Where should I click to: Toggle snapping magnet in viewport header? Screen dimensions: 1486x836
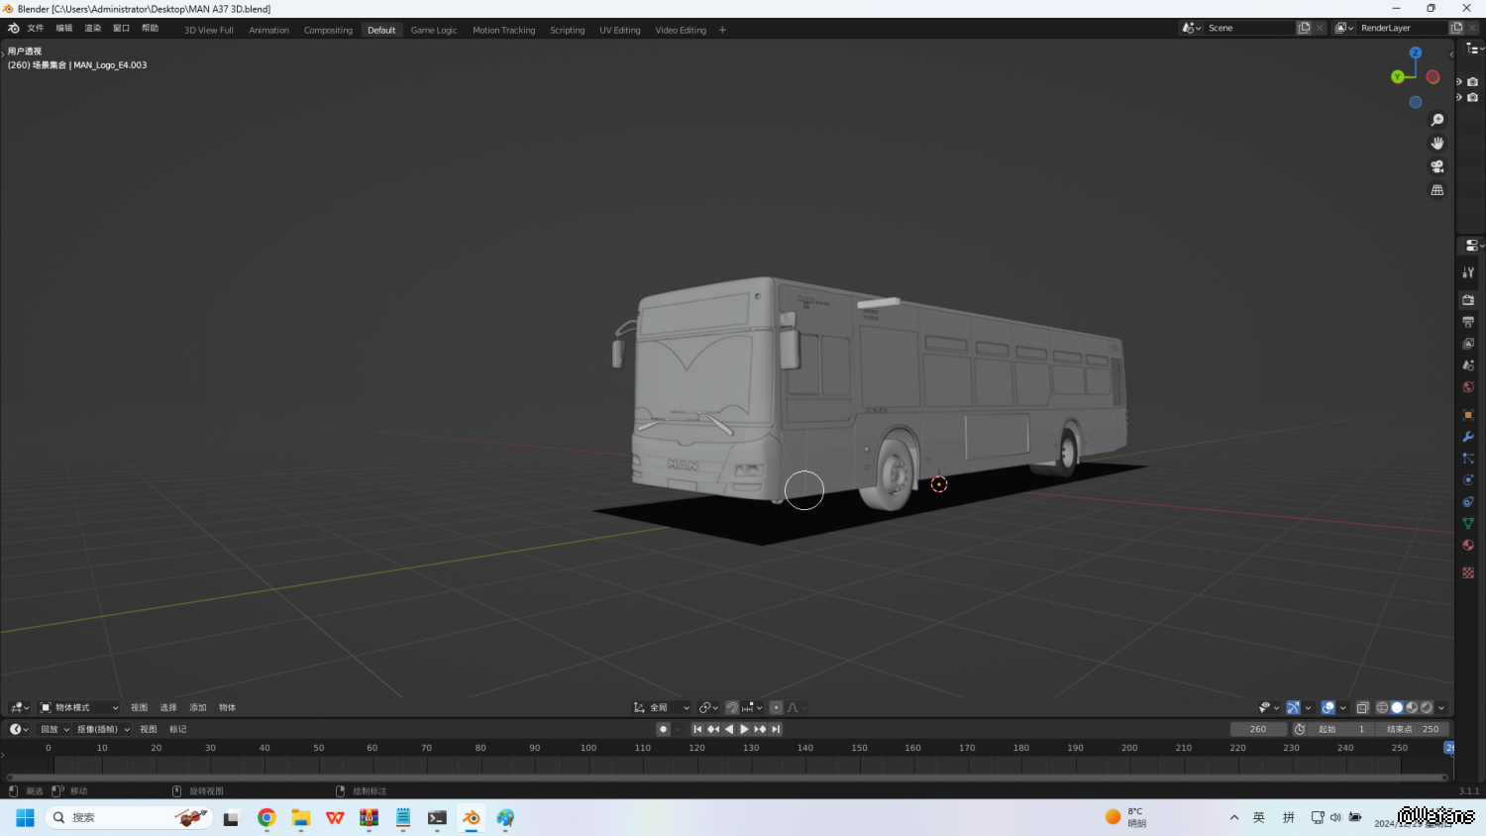pos(732,707)
